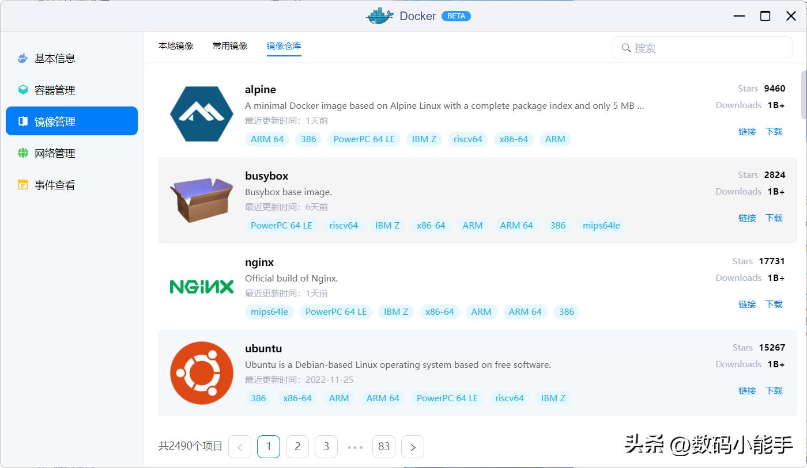Open 事件查看 sidebar section
This screenshot has width=807, height=468.
tap(56, 184)
